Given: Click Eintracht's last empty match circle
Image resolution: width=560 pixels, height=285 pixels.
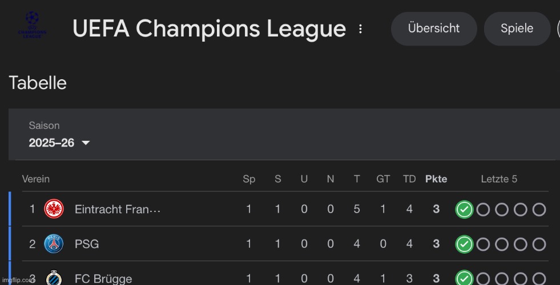Looking at the screenshot, I should click(x=539, y=209).
